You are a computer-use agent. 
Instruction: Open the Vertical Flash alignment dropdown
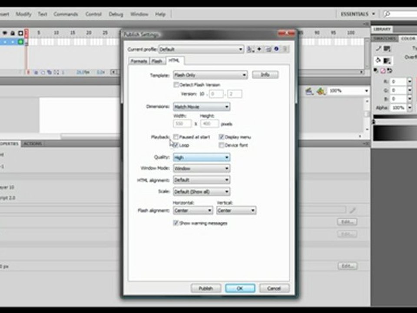point(236,210)
